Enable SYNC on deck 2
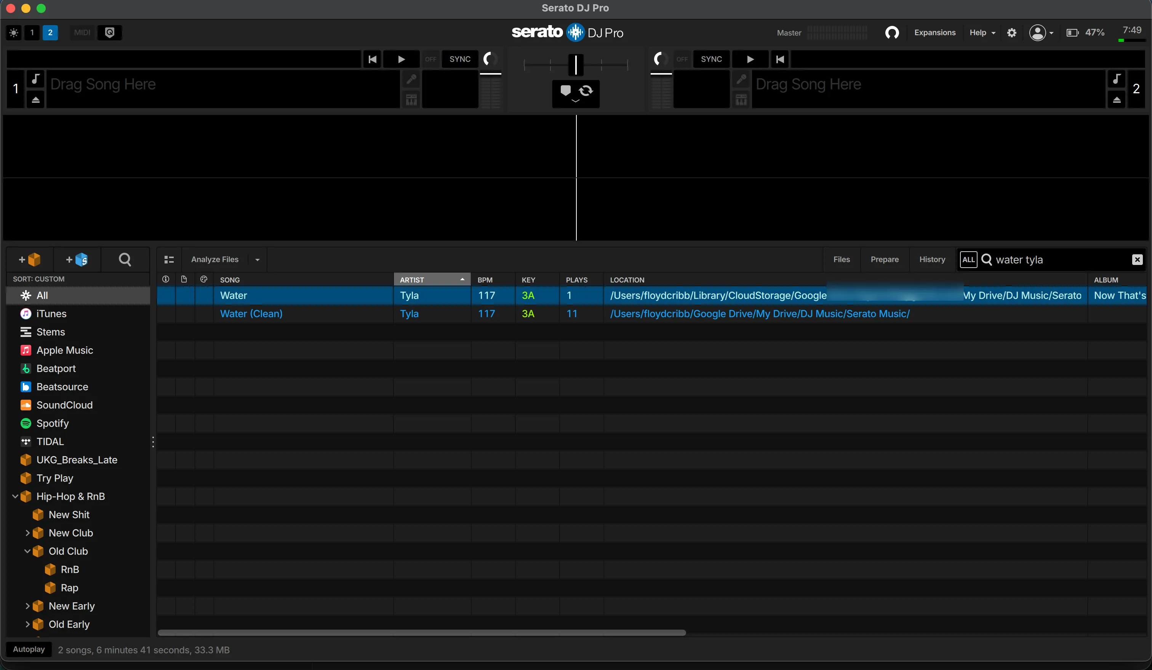 tap(711, 59)
